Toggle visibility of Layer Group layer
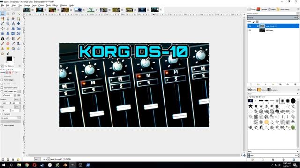The width and height of the screenshot is (300, 168). (x=250, y=26)
